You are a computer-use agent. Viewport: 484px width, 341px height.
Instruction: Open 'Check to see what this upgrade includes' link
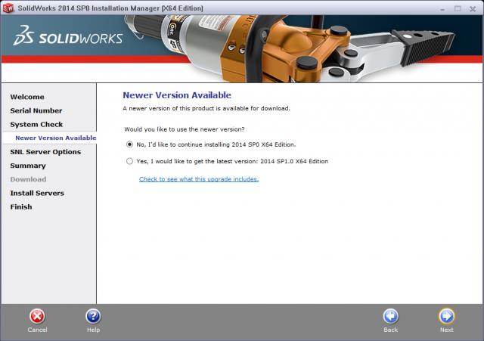click(x=199, y=179)
